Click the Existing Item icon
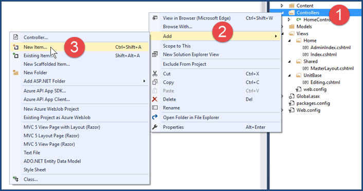 point(15,55)
